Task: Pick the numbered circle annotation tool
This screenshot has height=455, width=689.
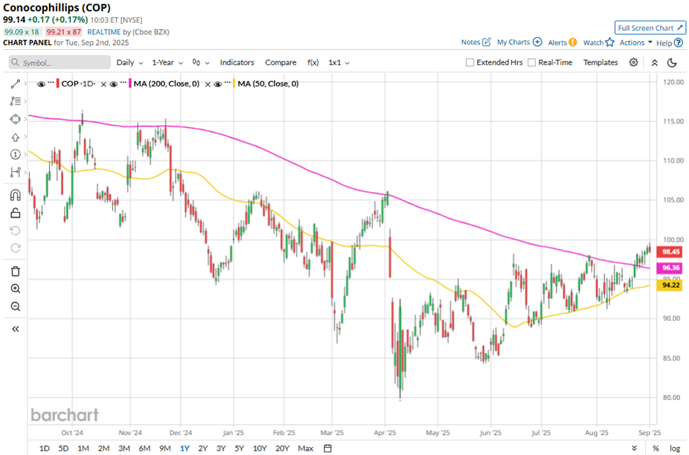Action: pos(15,155)
